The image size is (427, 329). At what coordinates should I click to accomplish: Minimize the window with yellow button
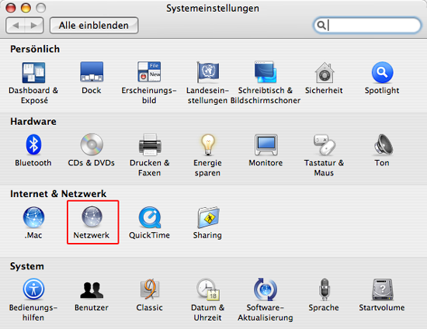(26, 8)
